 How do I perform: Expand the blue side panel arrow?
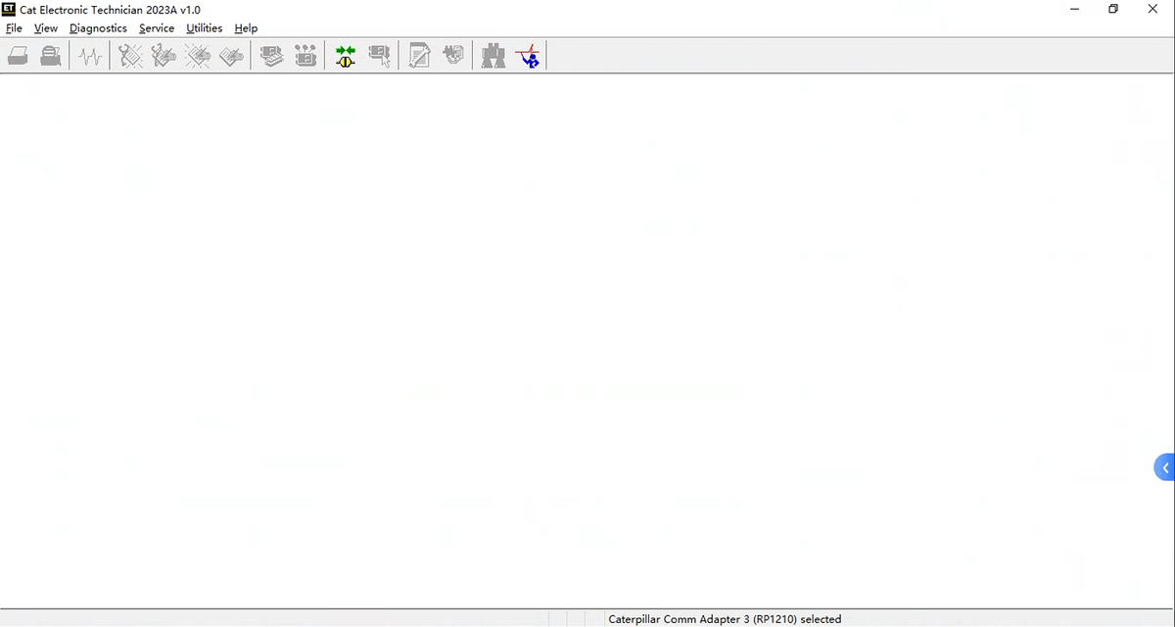coord(1165,468)
